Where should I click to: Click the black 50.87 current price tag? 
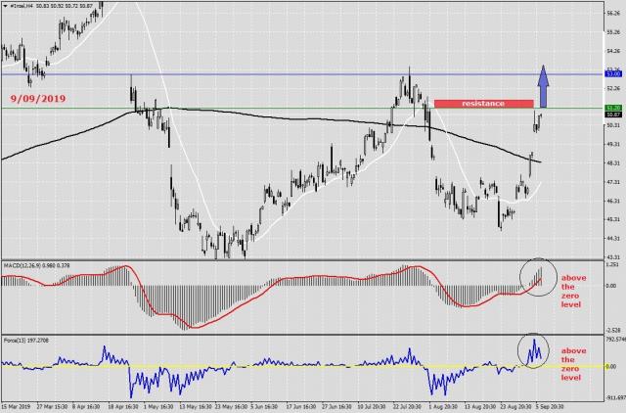pos(614,115)
